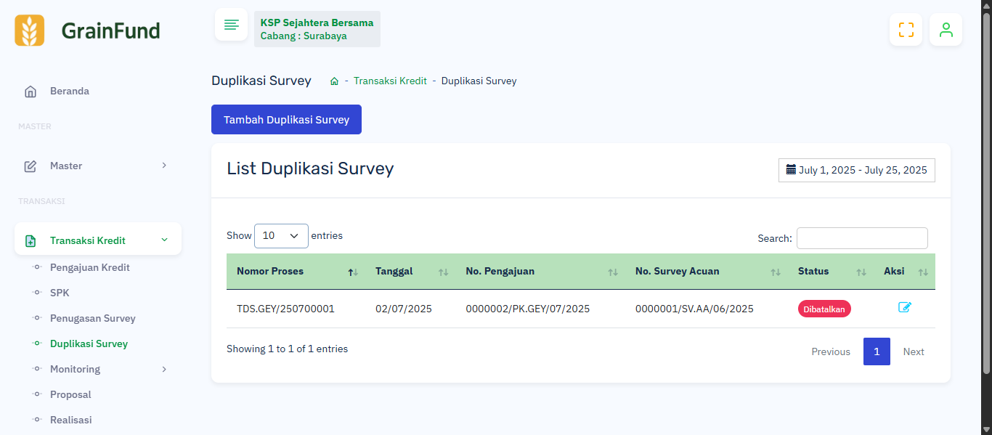992x435 pixels.
Task: Sort by No. Pengajuan column arrows
Action: [x=613, y=272]
